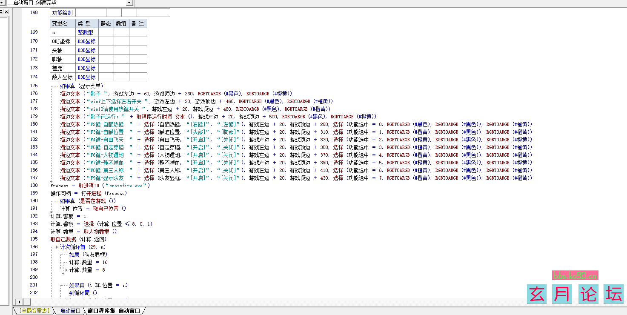The height and width of the screenshot is (315, 627).
Task: Click 取人物数量 () on line 194
Action: point(100,232)
